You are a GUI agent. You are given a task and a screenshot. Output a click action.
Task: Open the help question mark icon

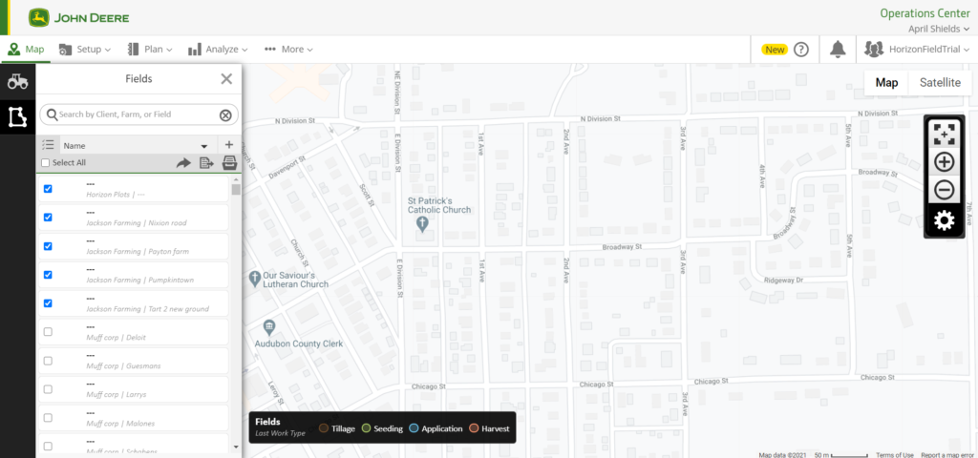point(801,50)
